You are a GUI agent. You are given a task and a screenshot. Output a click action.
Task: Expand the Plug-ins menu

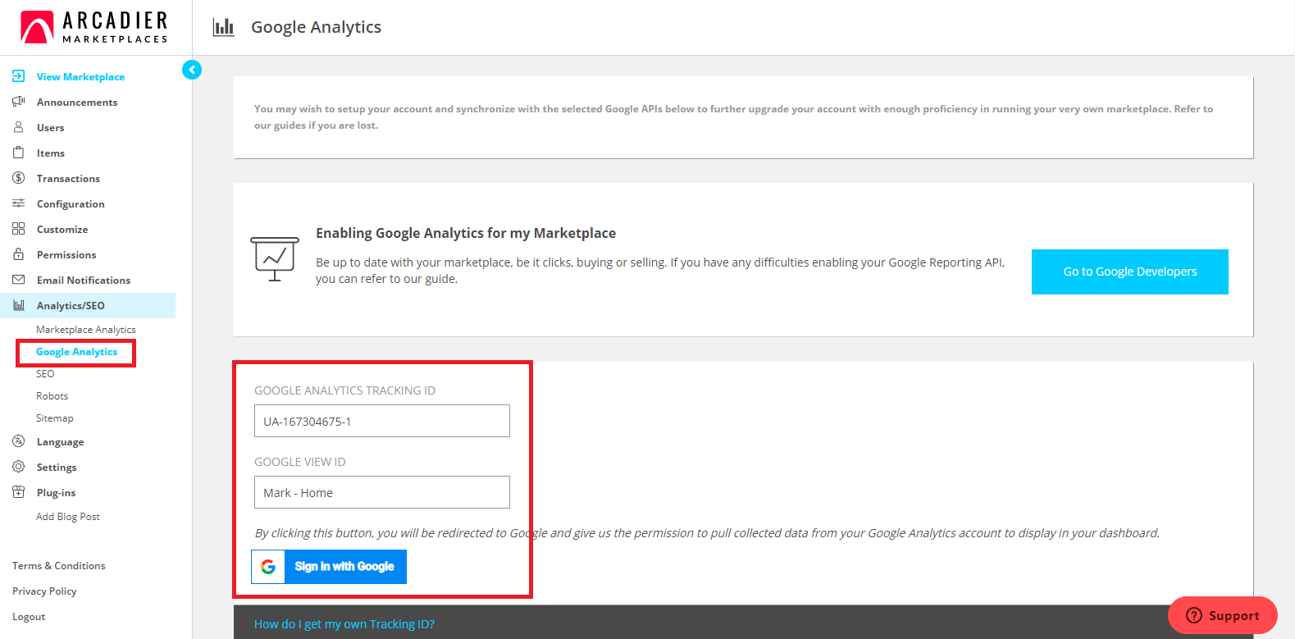coord(56,493)
